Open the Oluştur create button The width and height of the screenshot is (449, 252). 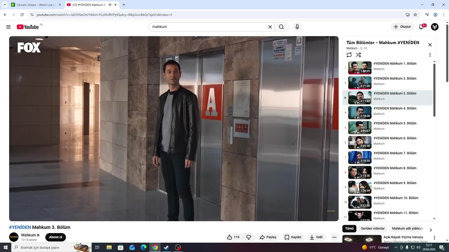point(402,27)
